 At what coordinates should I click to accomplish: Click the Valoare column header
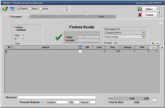pyautogui.click(x=127, y=47)
